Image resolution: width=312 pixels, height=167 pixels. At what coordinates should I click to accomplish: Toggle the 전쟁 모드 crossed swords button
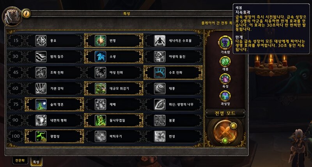pos(225,131)
